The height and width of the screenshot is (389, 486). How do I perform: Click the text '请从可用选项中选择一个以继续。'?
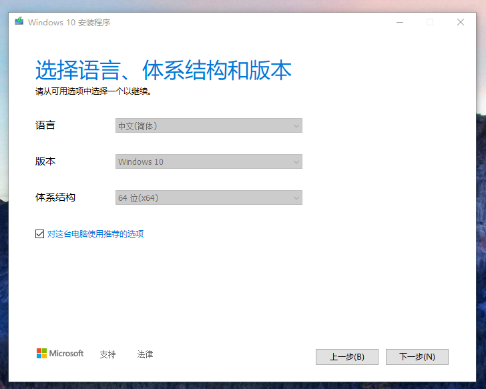click(x=93, y=91)
